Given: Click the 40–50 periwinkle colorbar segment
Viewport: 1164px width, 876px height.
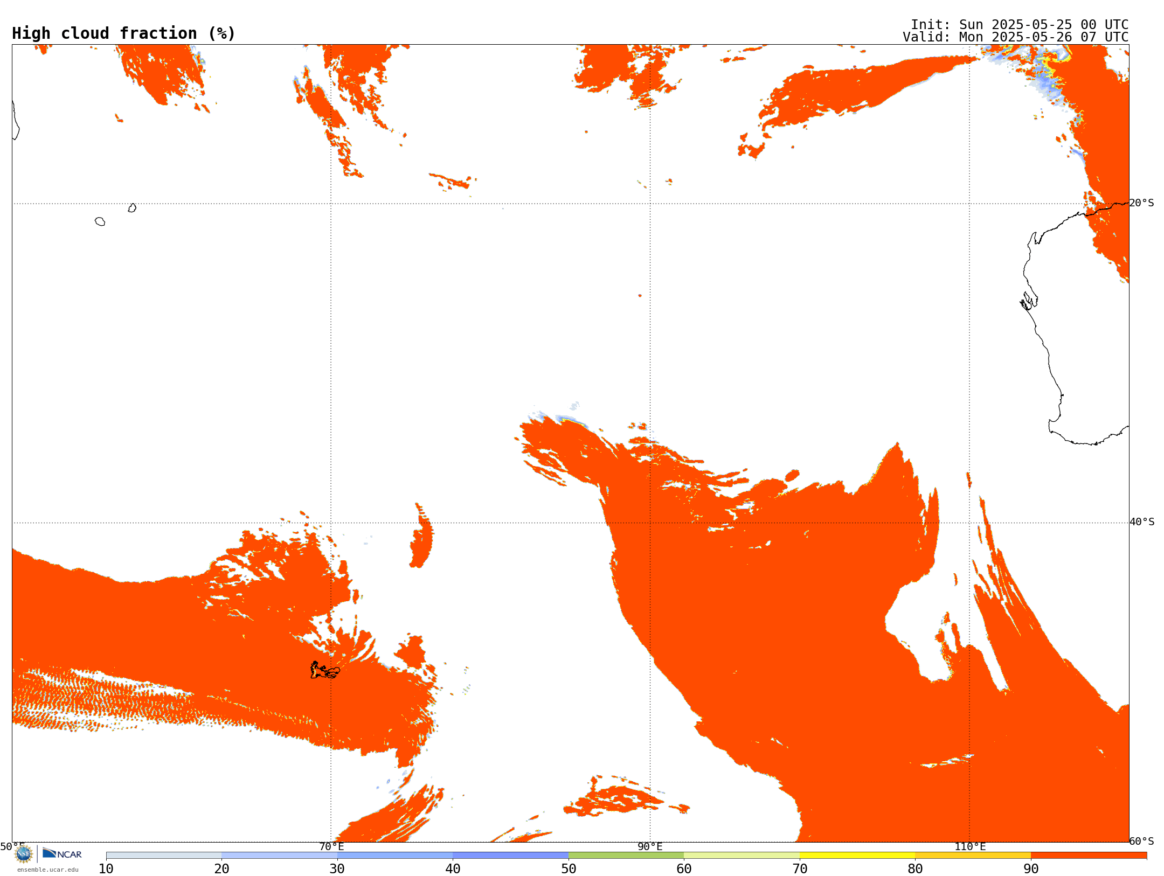Looking at the screenshot, I should pos(510,856).
